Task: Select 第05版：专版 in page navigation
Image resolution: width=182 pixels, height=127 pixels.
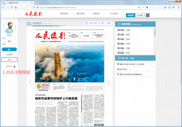Action: [x=124, y=48]
